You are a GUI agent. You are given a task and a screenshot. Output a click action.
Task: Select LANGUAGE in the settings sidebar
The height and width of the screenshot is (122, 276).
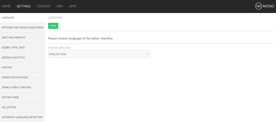22,18
